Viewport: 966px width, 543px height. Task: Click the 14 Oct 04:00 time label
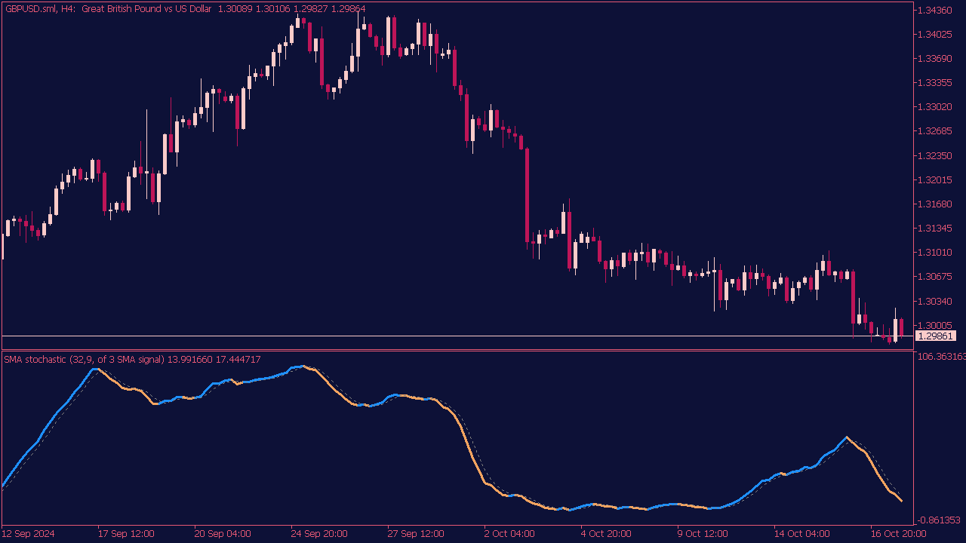tap(802, 534)
